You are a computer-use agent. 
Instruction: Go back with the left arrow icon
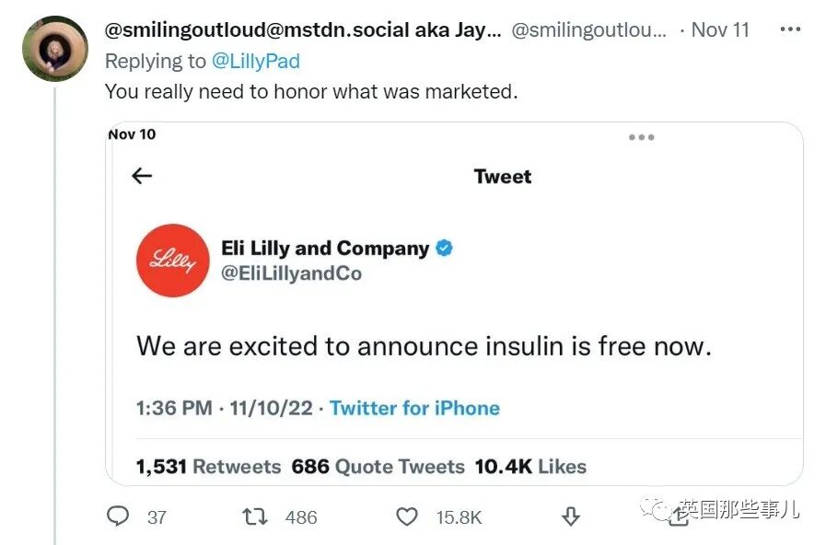[x=142, y=176]
